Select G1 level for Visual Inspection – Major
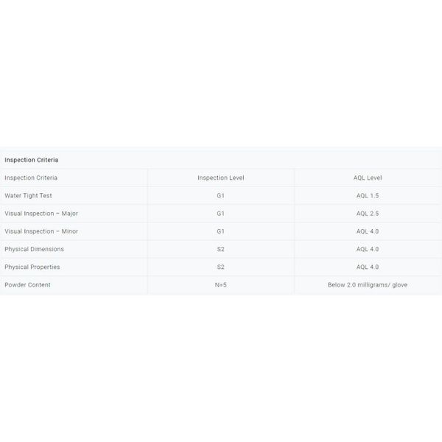 point(221,214)
